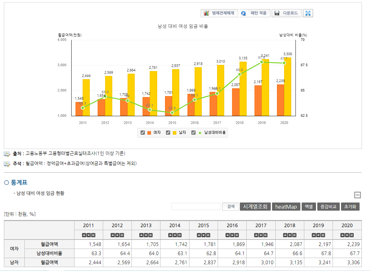The width and height of the screenshot is (370, 271).
Task: Select the 남성대비비율 row label
Action: click(49, 253)
